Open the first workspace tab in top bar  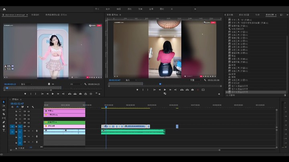point(97,9)
